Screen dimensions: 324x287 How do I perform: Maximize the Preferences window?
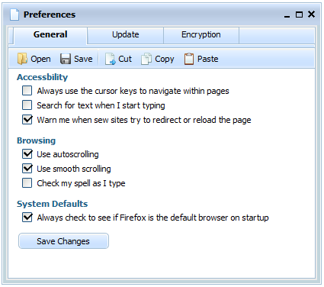(x=299, y=15)
